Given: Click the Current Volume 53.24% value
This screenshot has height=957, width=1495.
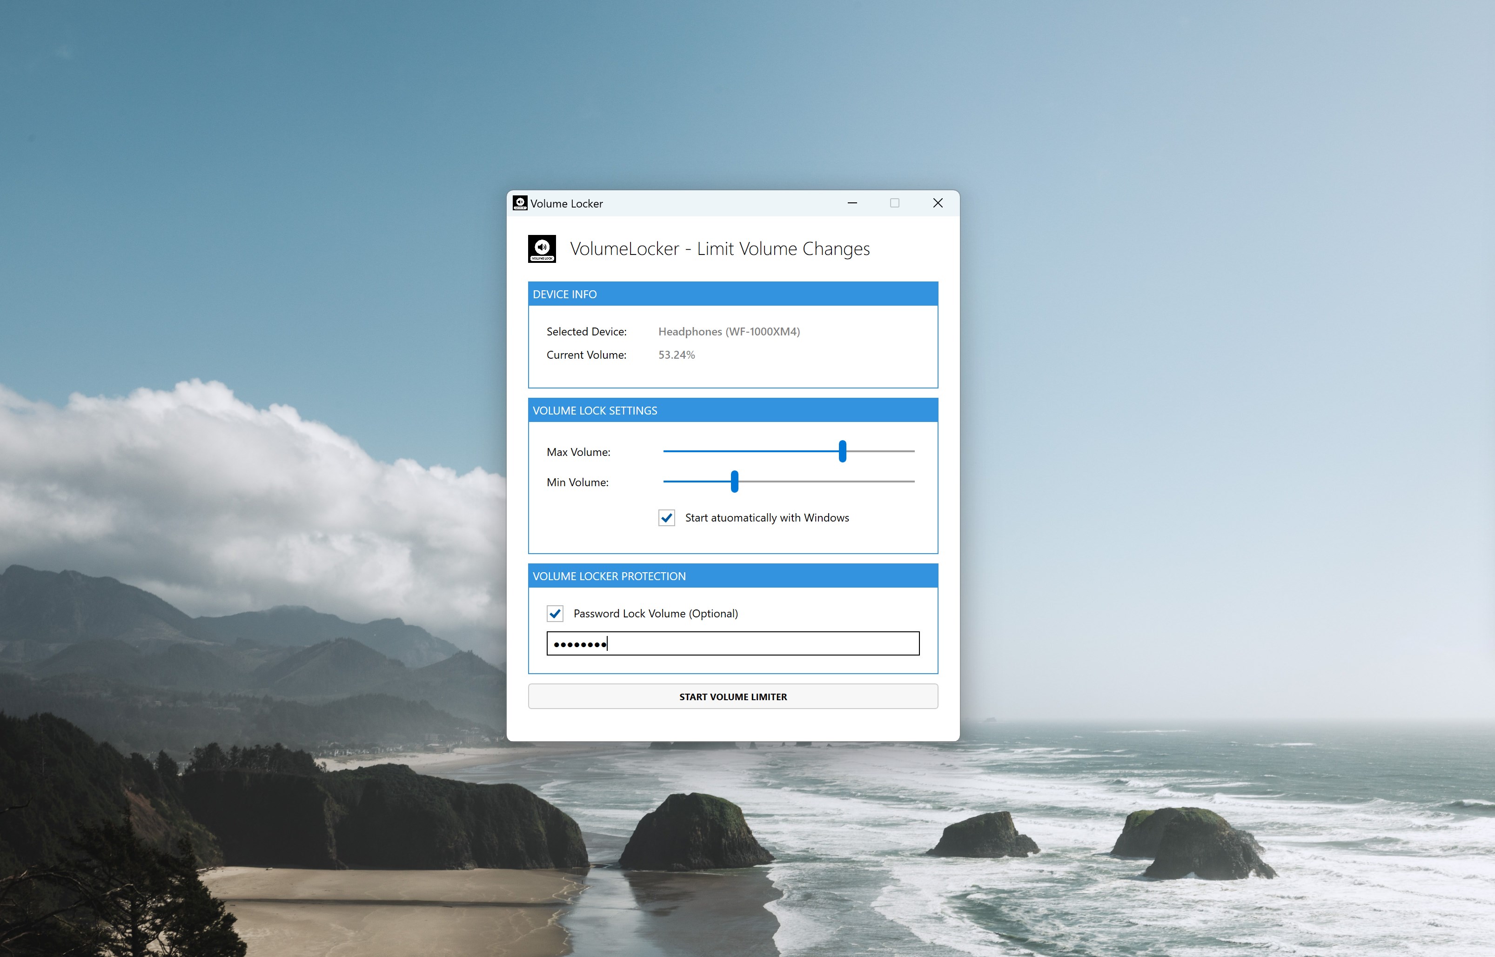Looking at the screenshot, I should 676,355.
